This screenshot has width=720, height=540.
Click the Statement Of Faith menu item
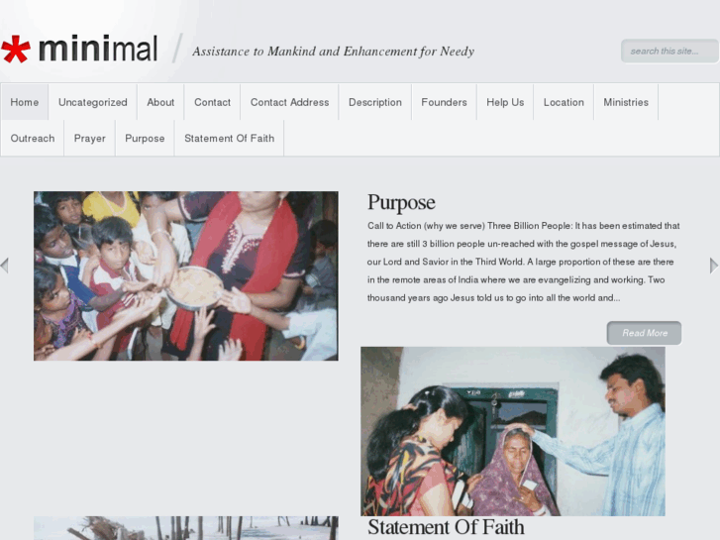(229, 139)
